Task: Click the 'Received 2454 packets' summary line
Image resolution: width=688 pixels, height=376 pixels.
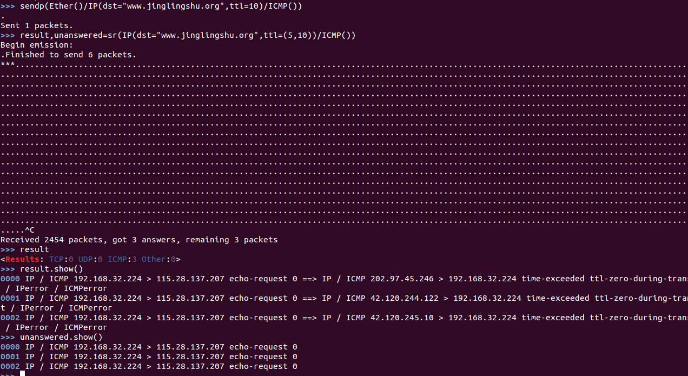Action: [139, 240]
